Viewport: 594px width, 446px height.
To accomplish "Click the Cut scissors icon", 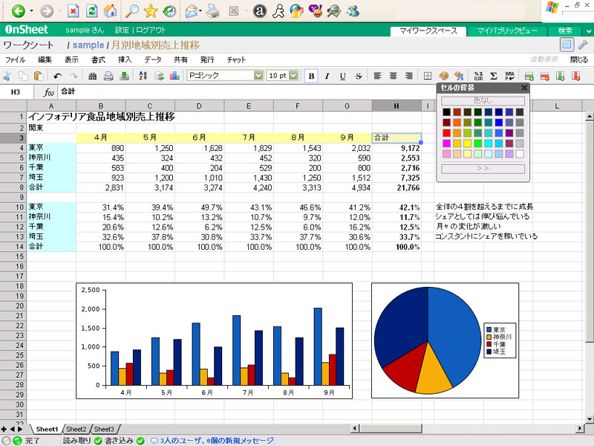I will click(7, 77).
